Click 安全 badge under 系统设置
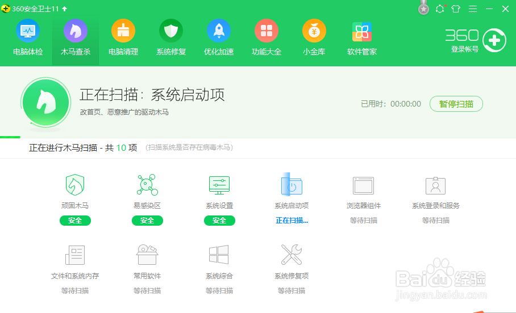The image size is (516, 313). pos(219,221)
